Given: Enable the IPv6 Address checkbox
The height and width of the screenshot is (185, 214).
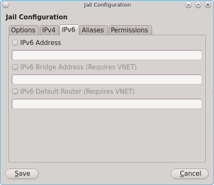Looking at the screenshot, I should tap(15, 43).
